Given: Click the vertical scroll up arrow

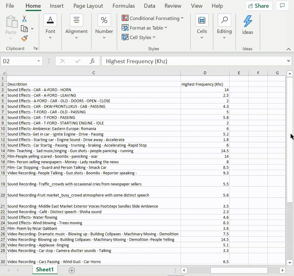Looking at the screenshot, I should [x=290, y=73].
